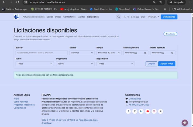Open site information icon in address bar
This screenshot has height=127, width=193.
pyautogui.click(x=26, y=2)
